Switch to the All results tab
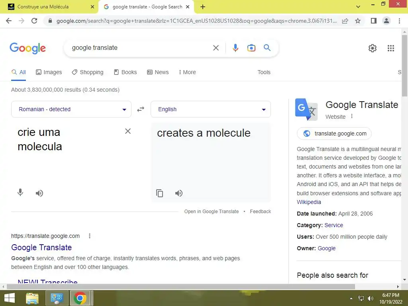This screenshot has height=306, width=408. (18, 72)
